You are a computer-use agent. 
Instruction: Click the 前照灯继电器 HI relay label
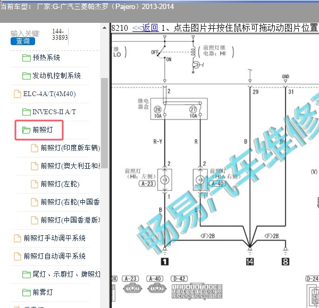tap(215, 50)
